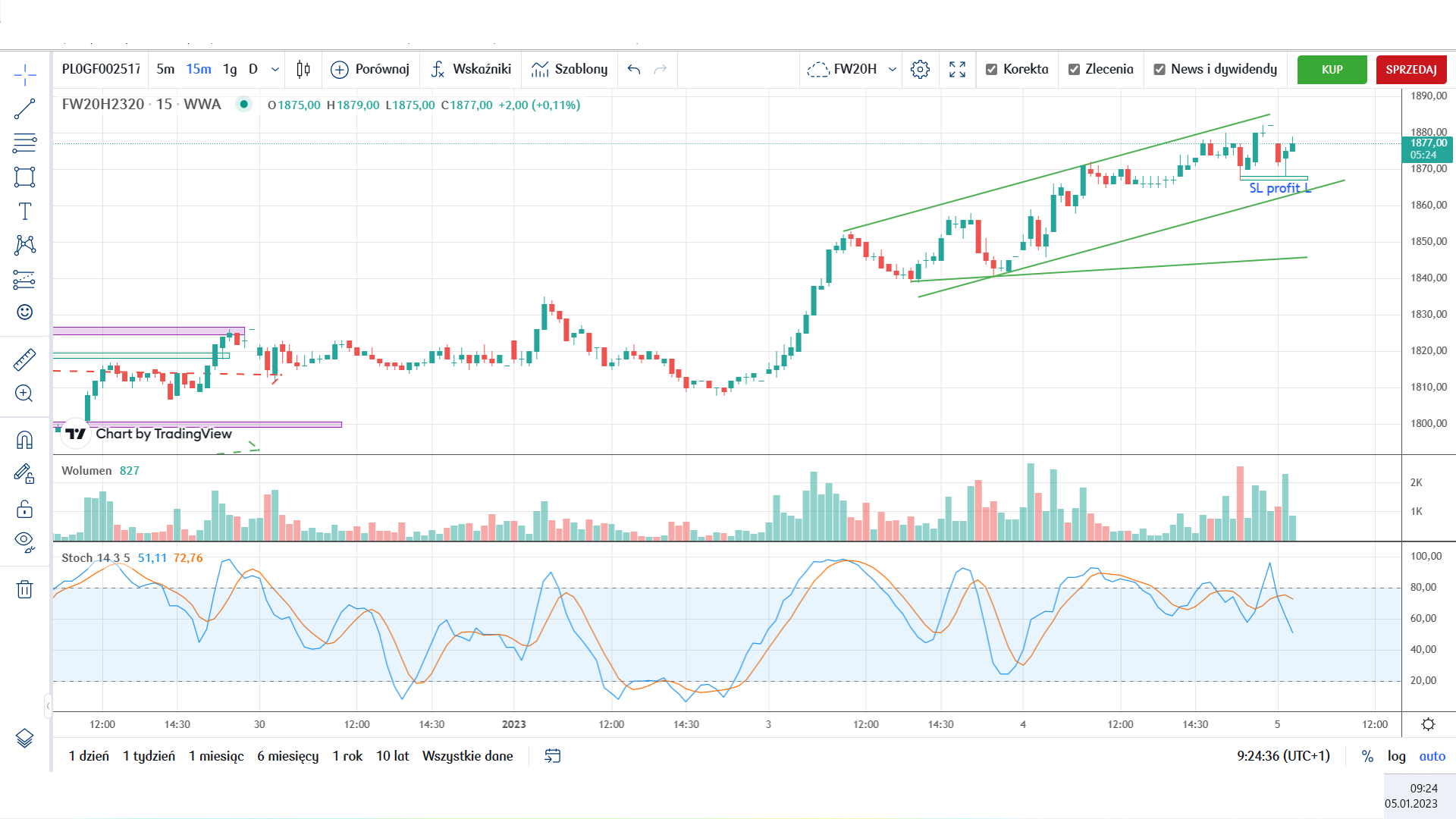The width and height of the screenshot is (1456, 819).
Task: Expand the FW20H layout dropdown arrow
Action: click(893, 69)
